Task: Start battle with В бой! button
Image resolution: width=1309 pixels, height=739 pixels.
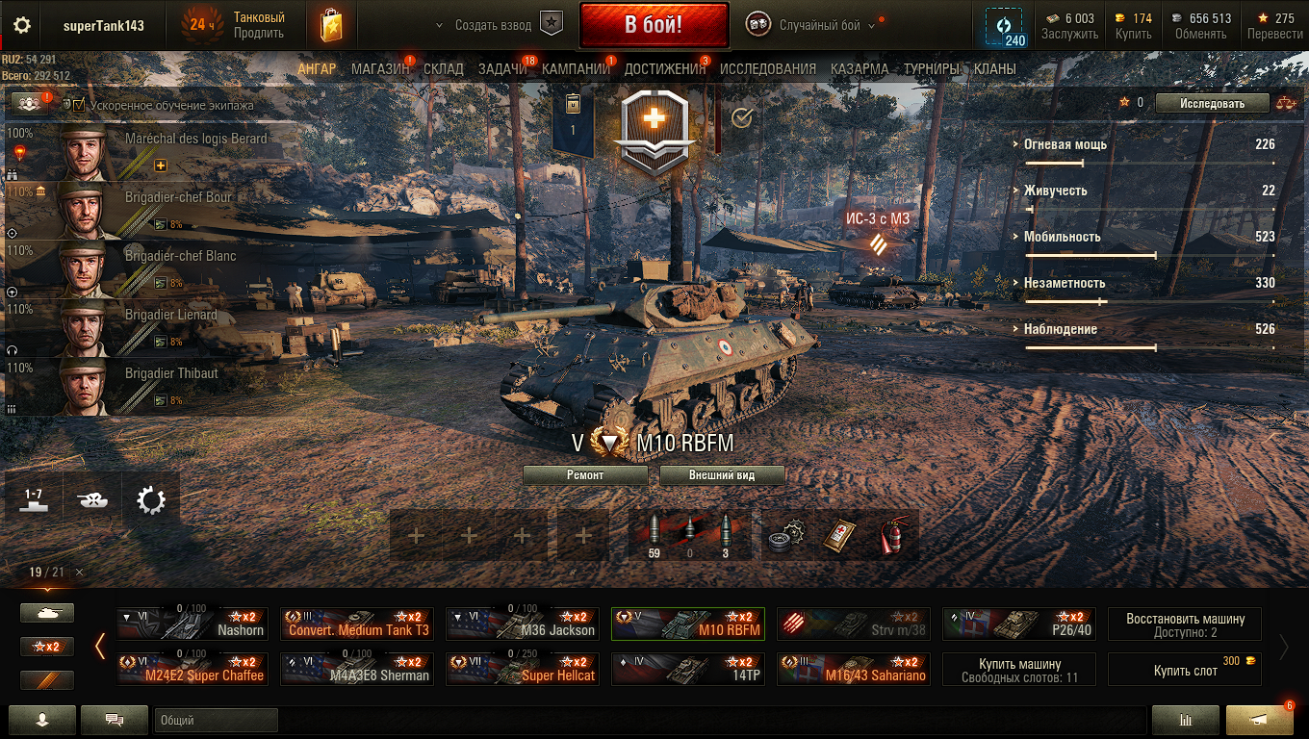Action: pos(654,25)
